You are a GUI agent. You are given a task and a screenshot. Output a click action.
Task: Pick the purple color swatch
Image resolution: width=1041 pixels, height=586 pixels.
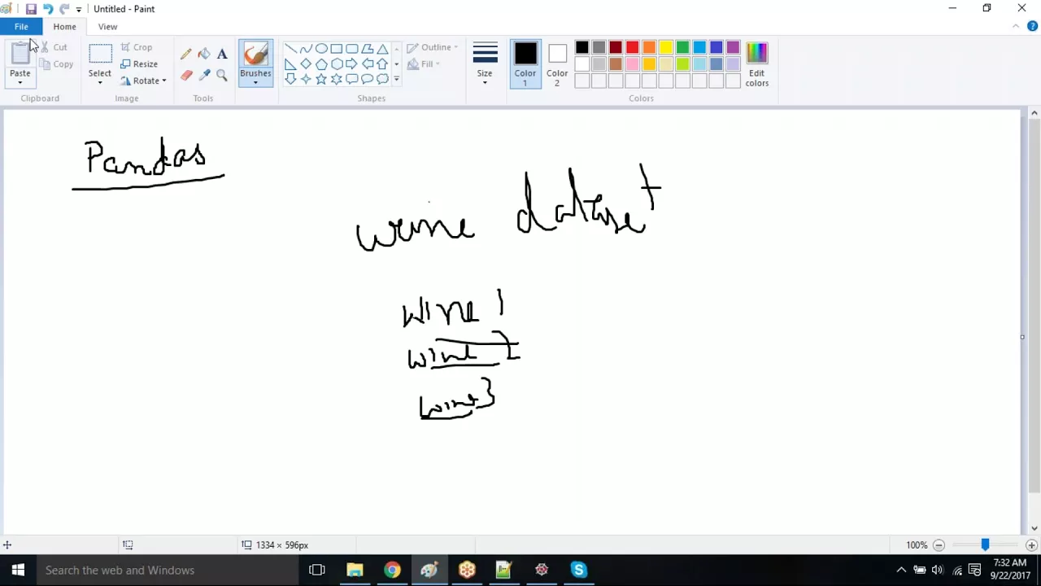(733, 48)
